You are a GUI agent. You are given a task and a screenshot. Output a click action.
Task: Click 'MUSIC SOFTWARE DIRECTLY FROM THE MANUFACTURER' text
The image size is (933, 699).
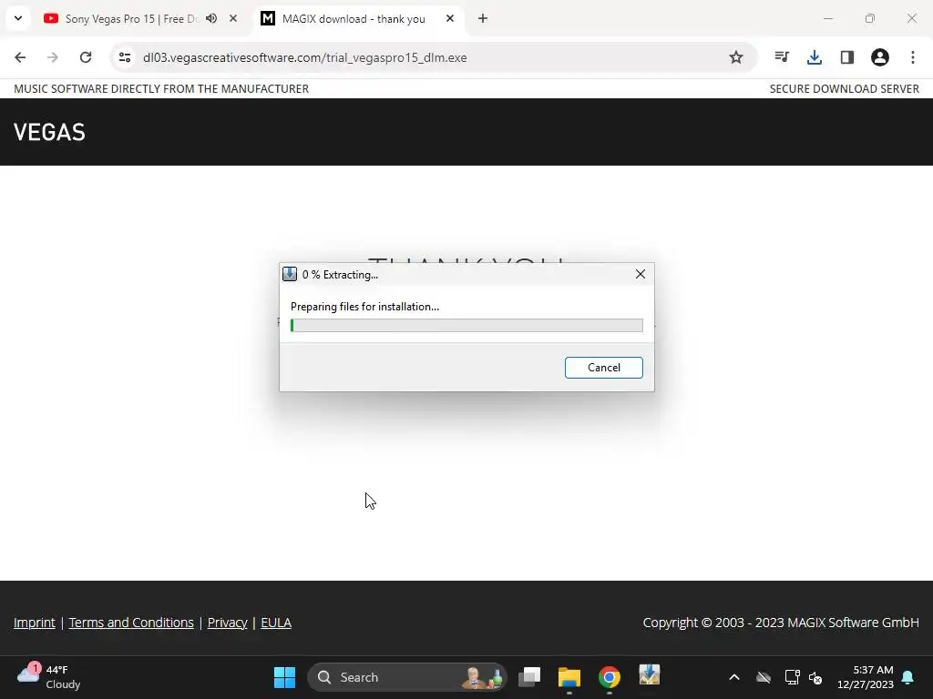coord(161,88)
